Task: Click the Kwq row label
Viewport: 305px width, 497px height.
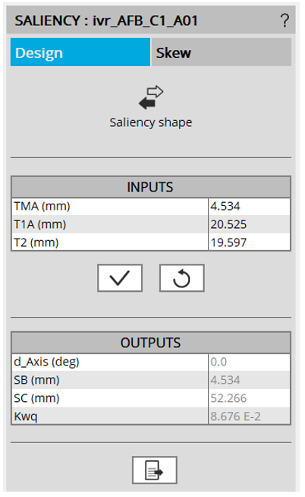Action: click(26, 416)
